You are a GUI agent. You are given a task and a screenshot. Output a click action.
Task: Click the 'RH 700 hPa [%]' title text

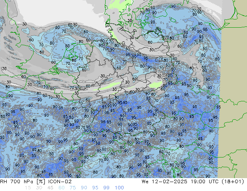point(23,182)
